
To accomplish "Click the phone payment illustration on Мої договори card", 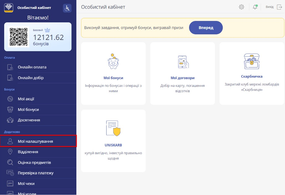I will point(183,62).
